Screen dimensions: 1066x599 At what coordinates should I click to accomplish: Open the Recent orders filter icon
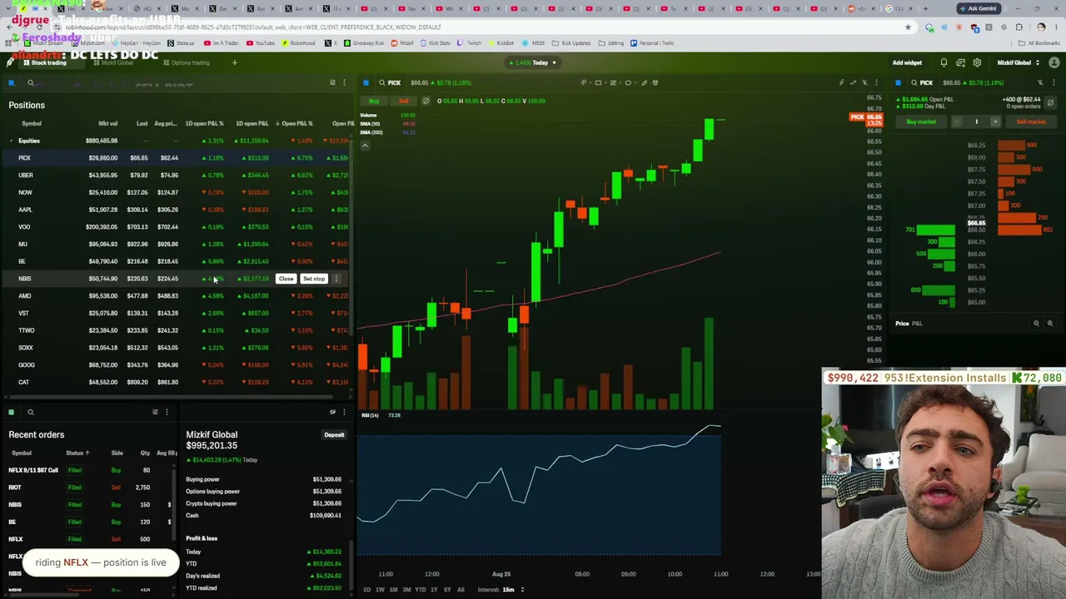click(x=155, y=412)
